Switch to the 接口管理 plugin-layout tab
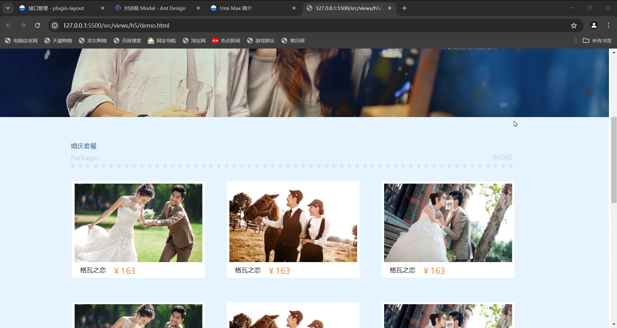The height and width of the screenshot is (328, 617). pyautogui.click(x=56, y=8)
